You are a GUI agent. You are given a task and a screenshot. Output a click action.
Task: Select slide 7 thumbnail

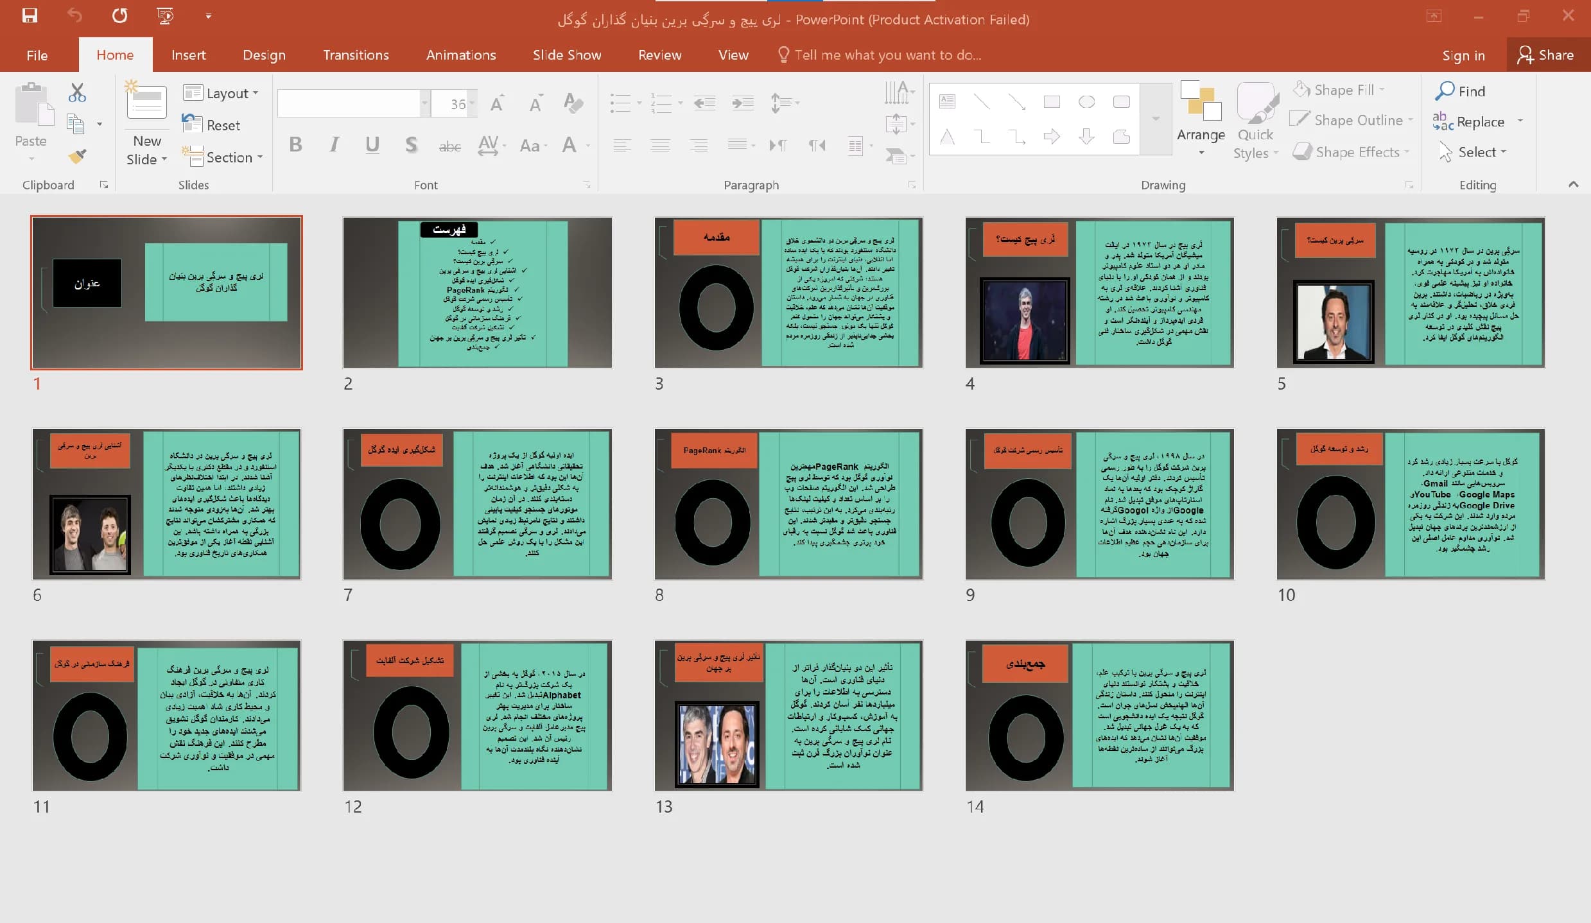[x=477, y=504]
